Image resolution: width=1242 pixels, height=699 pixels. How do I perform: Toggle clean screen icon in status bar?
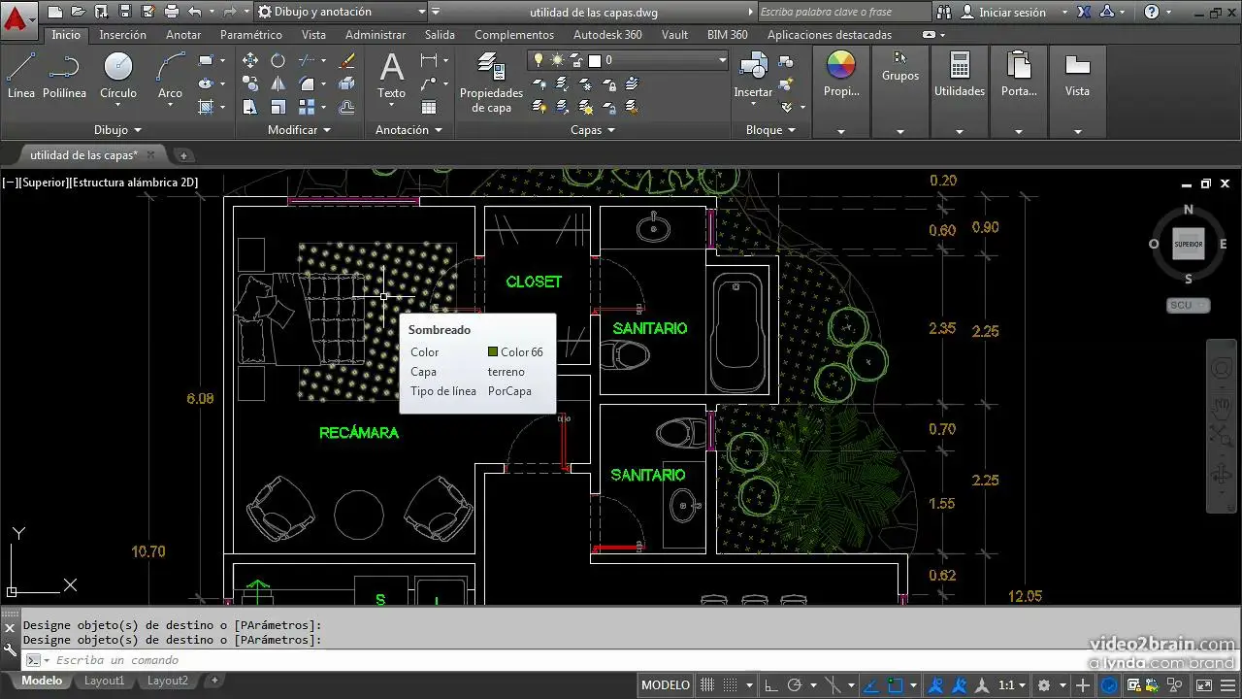1203,685
